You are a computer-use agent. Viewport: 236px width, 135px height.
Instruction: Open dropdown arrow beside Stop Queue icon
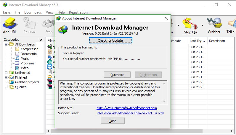point(203,25)
